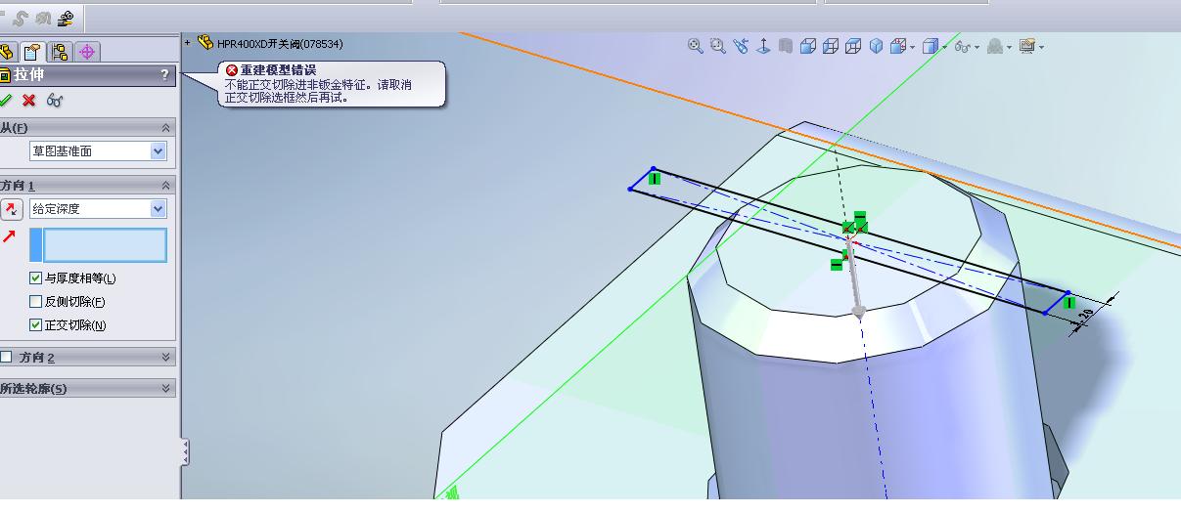Cancel extrude with red X

29,100
